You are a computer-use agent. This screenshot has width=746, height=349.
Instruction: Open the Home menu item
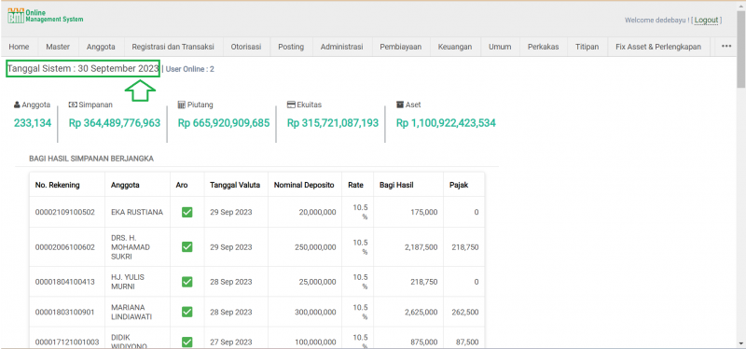point(19,47)
